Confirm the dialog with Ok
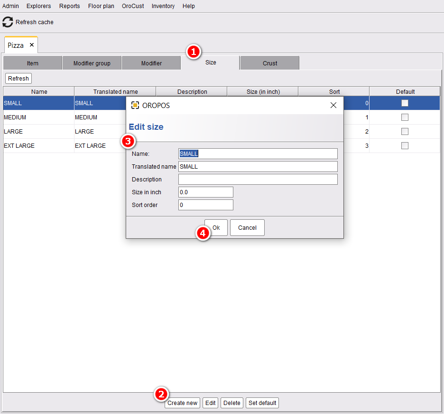 (216, 228)
